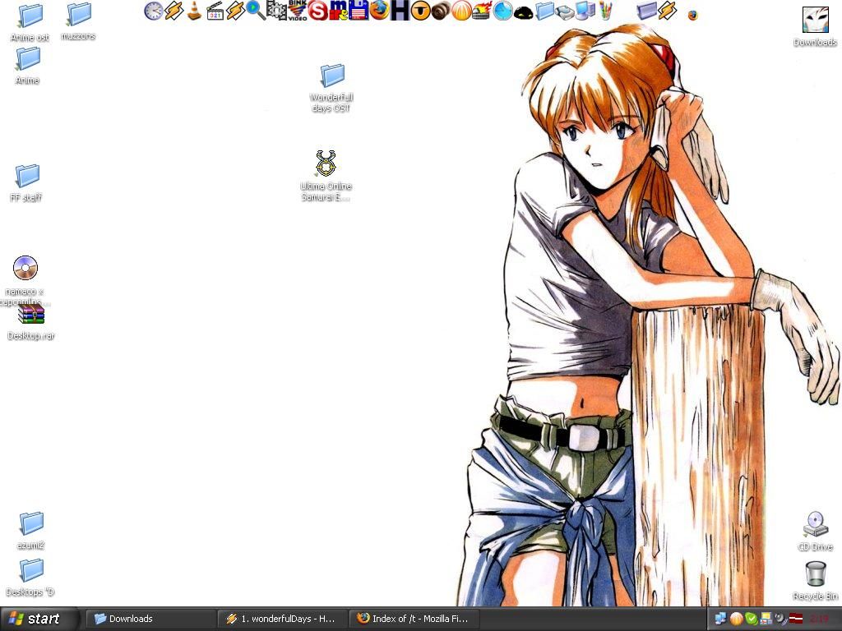Viewport: 842px width, 631px height.
Task: Launch the blue M pacman emulator icon
Action: [338, 10]
